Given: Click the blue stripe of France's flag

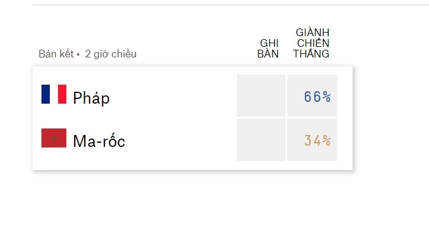Looking at the screenshot, I should 46,94.
